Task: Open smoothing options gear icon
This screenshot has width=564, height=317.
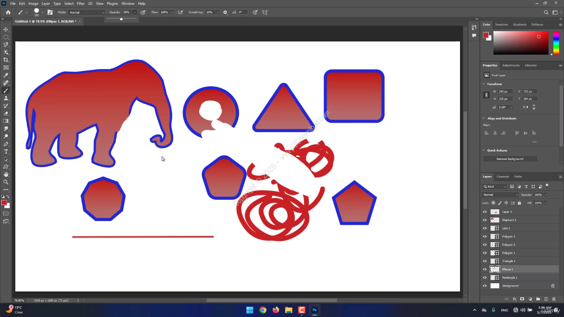Action: click(226, 12)
